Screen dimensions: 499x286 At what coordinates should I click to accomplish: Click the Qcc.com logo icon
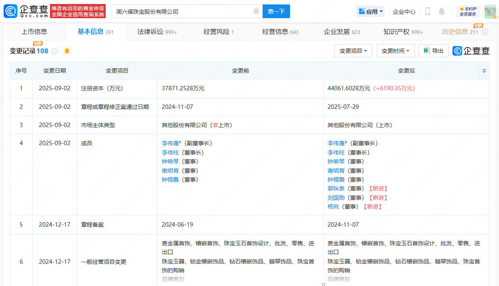tap(10, 11)
